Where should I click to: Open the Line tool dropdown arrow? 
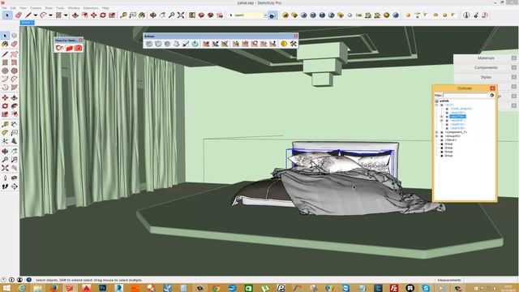pyautogui.click(x=36, y=15)
